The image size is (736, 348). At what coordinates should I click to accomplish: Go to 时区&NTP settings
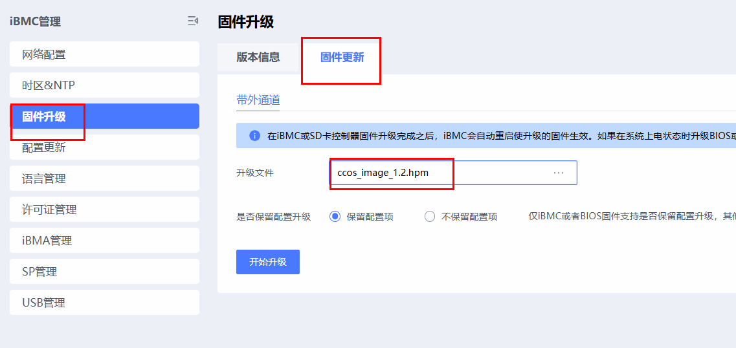(104, 85)
